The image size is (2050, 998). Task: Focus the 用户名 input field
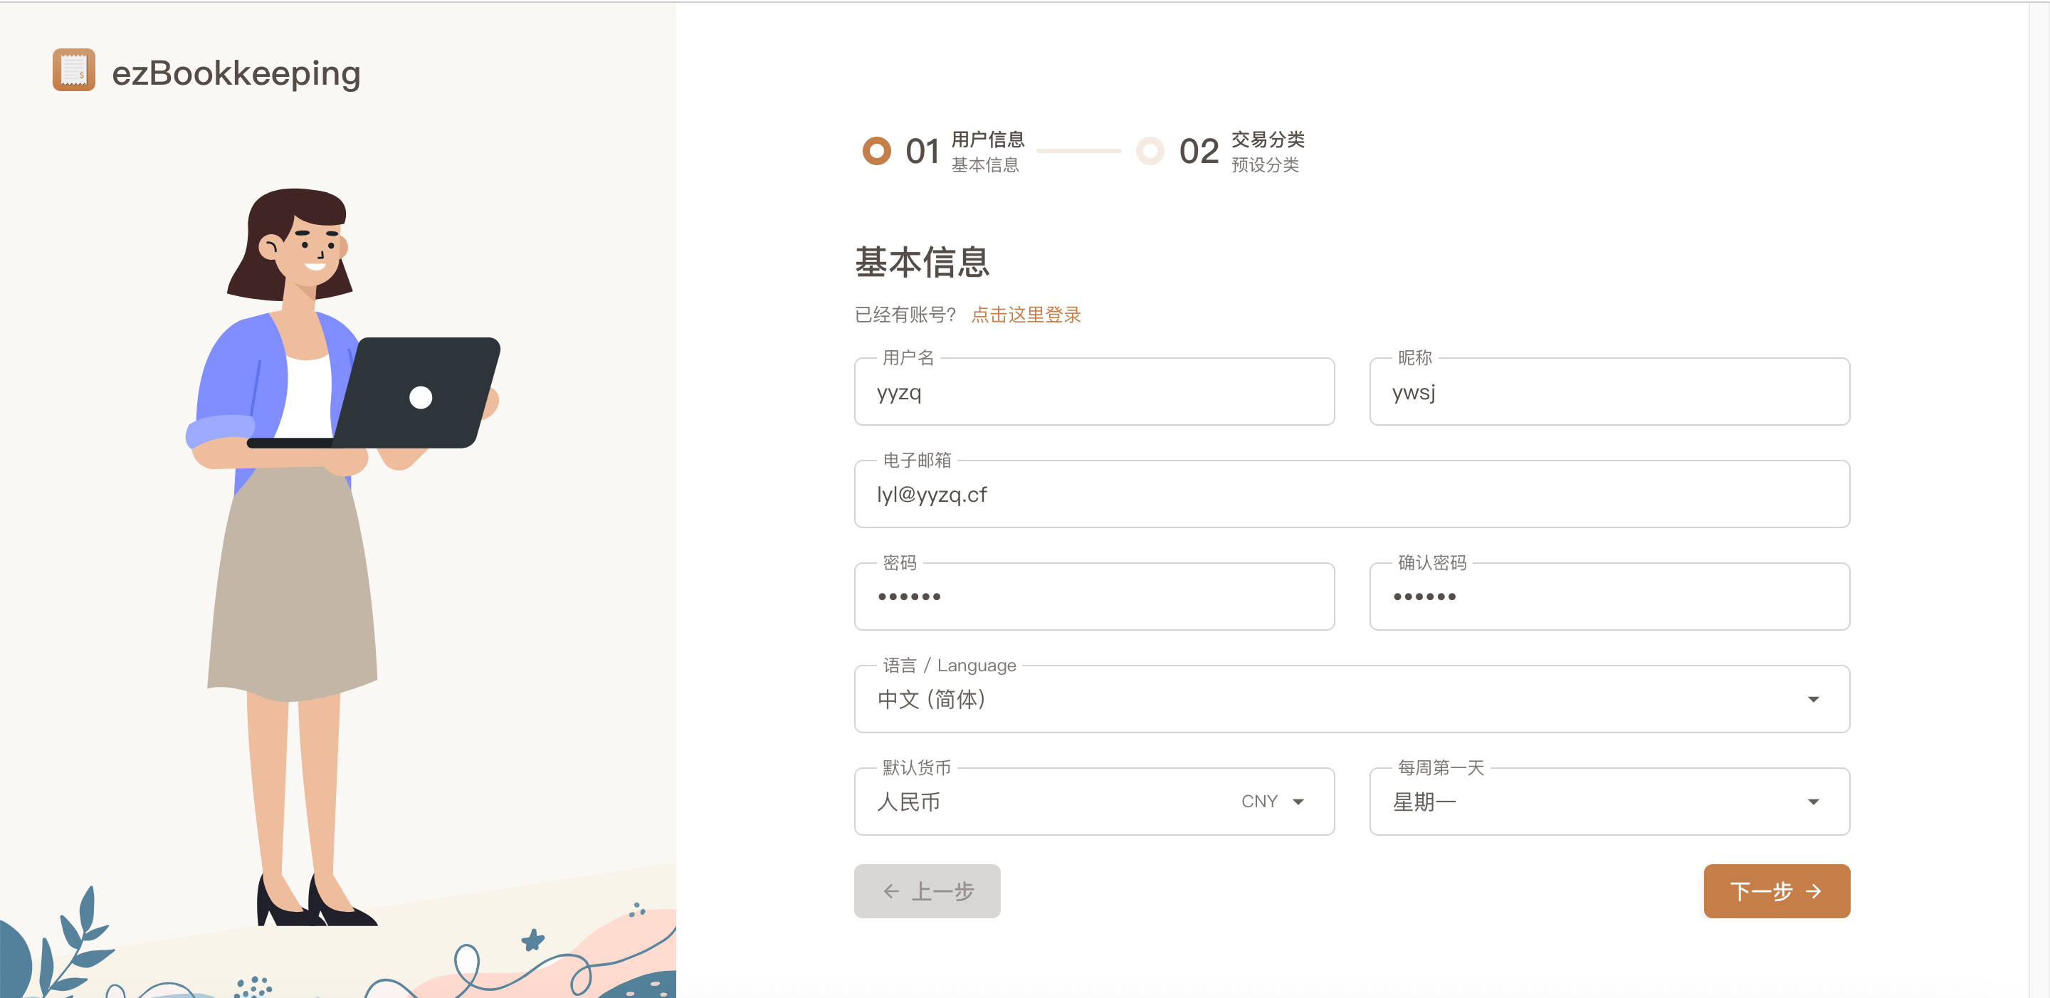(1093, 392)
